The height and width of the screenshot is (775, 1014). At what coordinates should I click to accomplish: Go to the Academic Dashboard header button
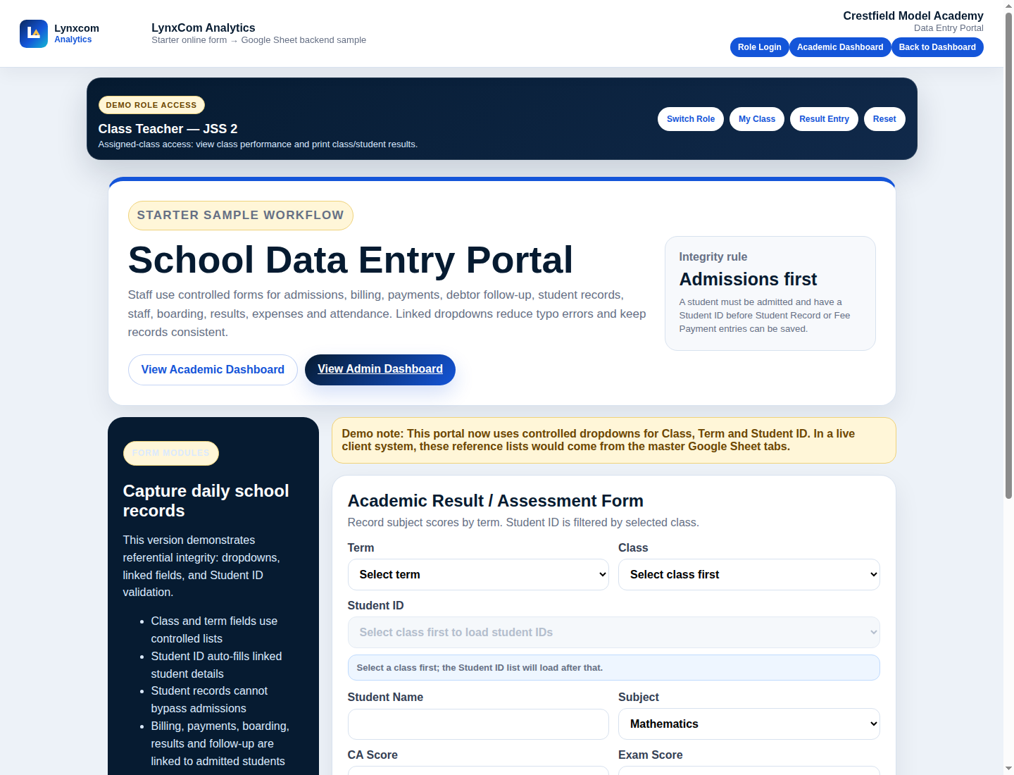[x=840, y=47]
